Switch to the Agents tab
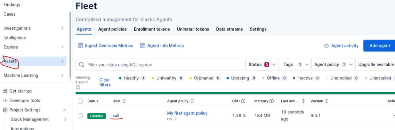This screenshot has width=395, height=130. point(84,29)
